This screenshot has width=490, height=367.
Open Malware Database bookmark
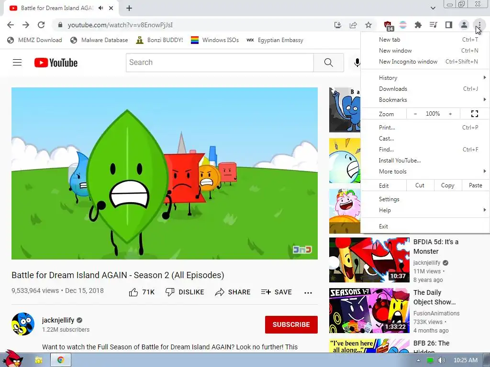(100, 40)
